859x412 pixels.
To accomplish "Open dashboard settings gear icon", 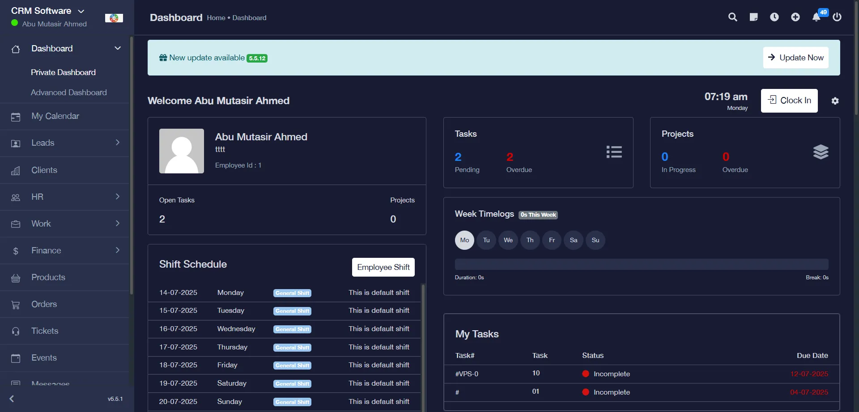I will (835, 101).
